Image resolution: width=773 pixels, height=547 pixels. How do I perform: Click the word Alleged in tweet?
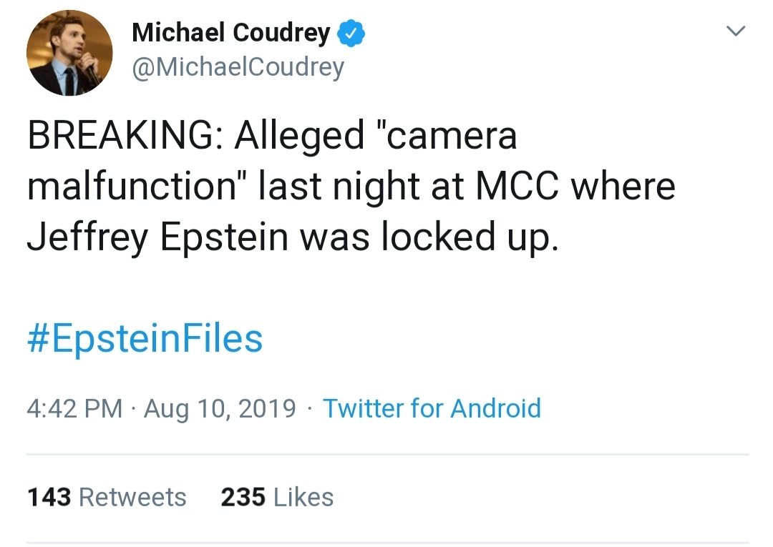tap(301, 136)
